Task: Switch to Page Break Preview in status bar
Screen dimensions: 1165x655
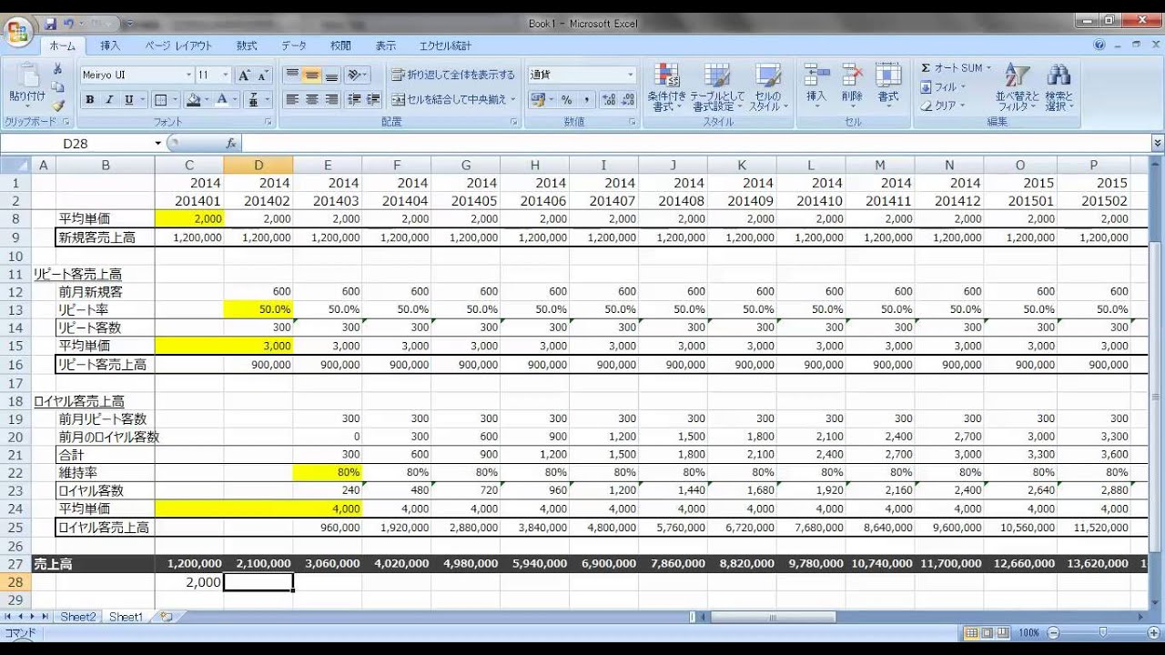Action: click(x=1004, y=632)
